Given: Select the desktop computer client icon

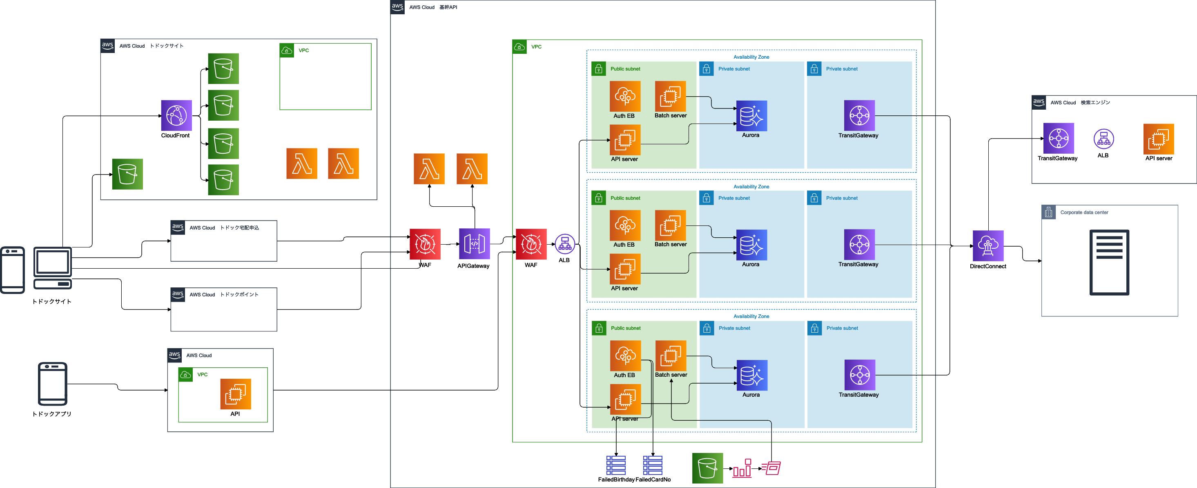Looking at the screenshot, I should pos(53,268).
